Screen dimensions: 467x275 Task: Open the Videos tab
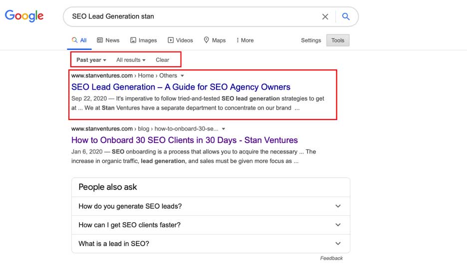click(180, 40)
